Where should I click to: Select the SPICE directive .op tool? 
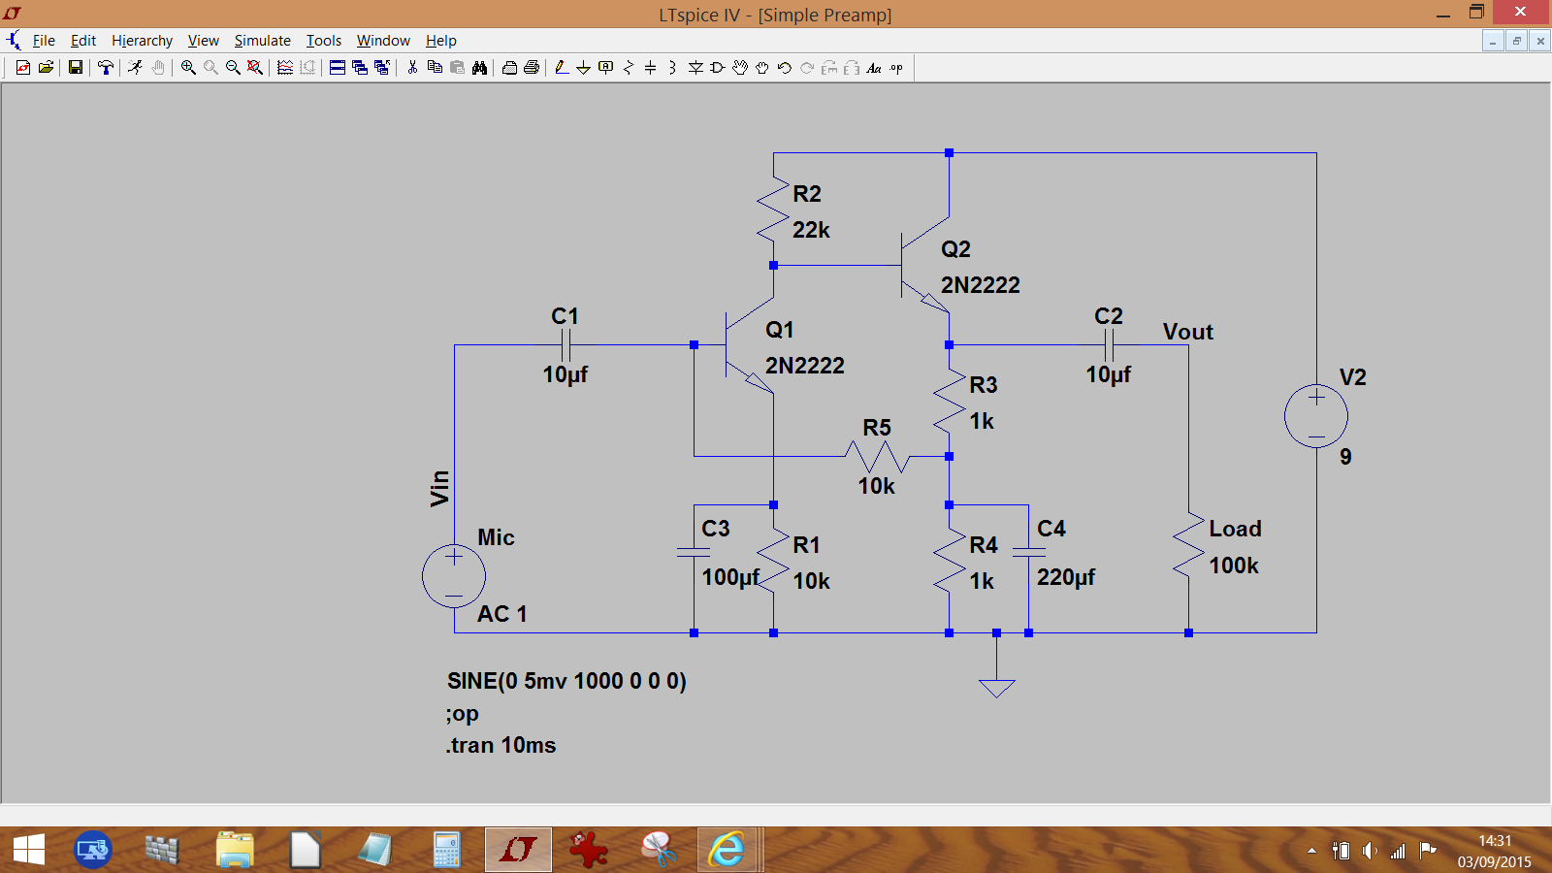coord(896,68)
